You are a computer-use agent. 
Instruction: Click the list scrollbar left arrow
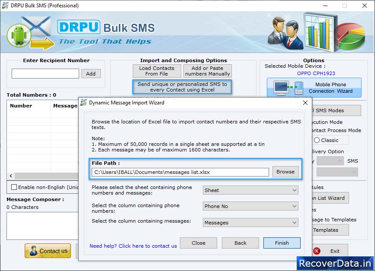click(x=11, y=176)
